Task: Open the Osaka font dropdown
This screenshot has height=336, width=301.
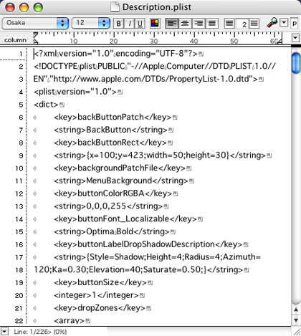Action: [x=35, y=23]
